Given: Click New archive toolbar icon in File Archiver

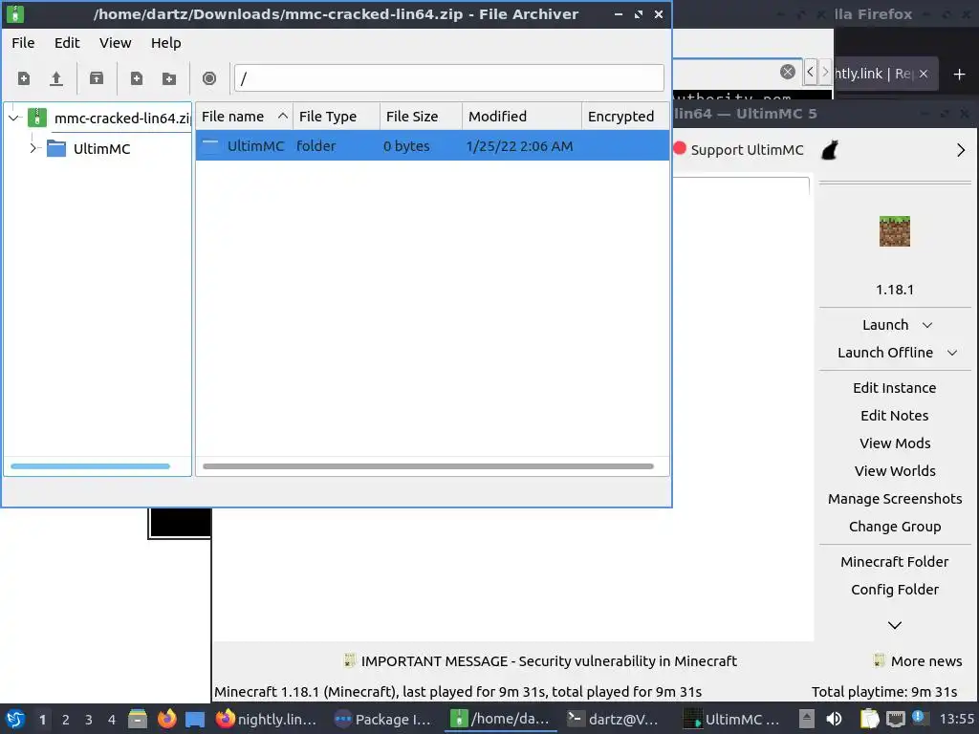Looking at the screenshot, I should 24,78.
